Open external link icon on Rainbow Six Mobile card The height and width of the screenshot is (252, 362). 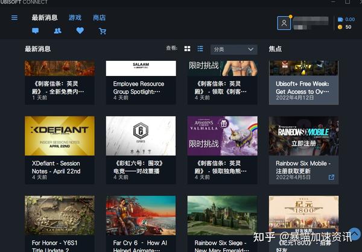(x=331, y=177)
